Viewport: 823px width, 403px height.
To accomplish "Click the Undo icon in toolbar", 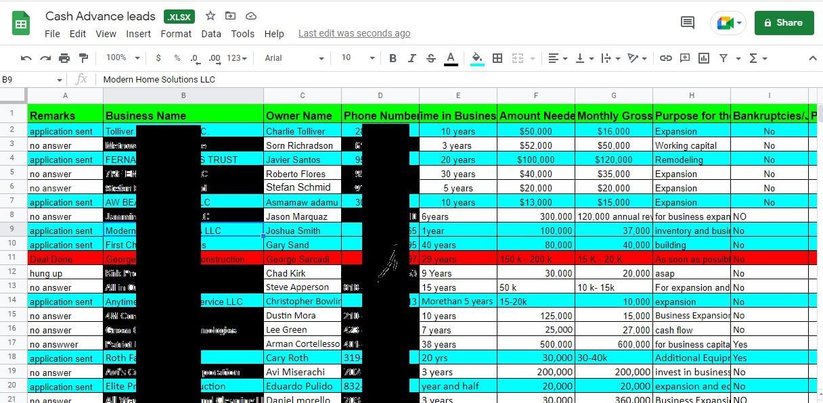I will [26, 58].
